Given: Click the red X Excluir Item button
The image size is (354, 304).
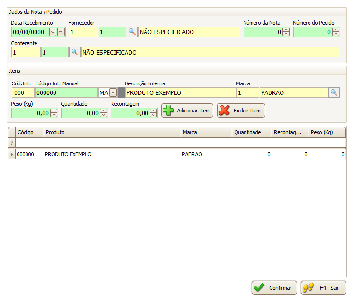Looking at the screenshot, I should 241,111.
